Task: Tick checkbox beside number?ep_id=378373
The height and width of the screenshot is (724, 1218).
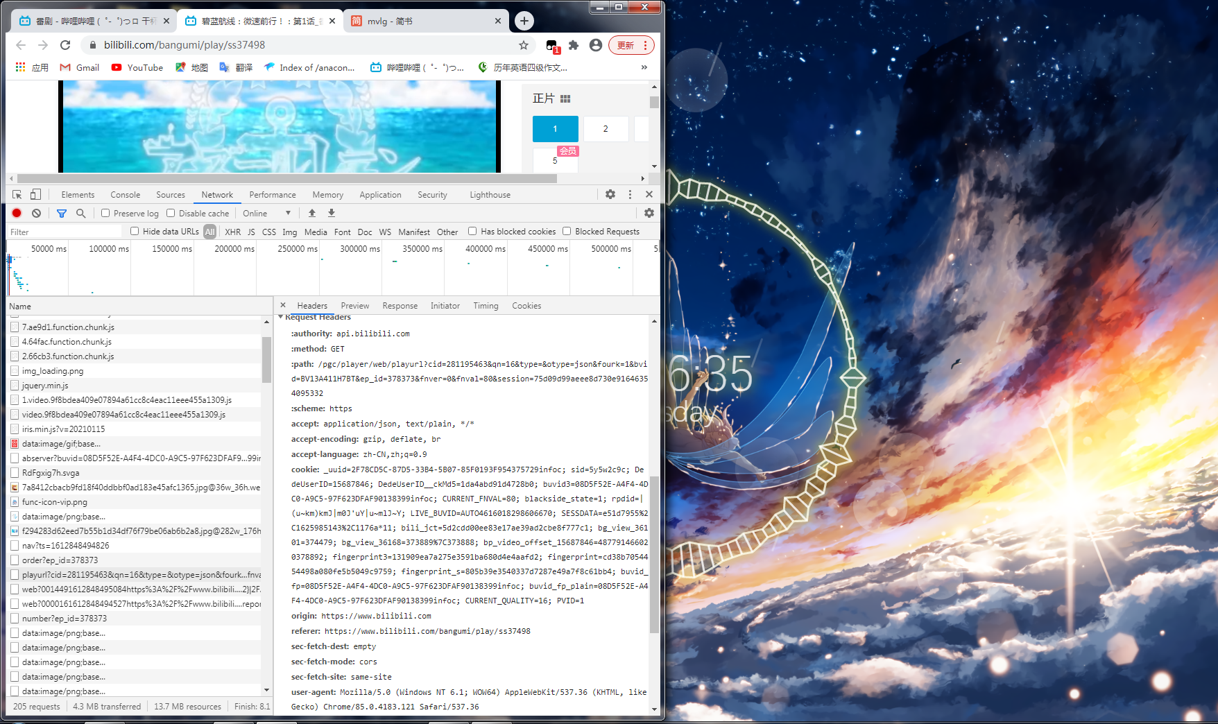Action: click(x=15, y=618)
